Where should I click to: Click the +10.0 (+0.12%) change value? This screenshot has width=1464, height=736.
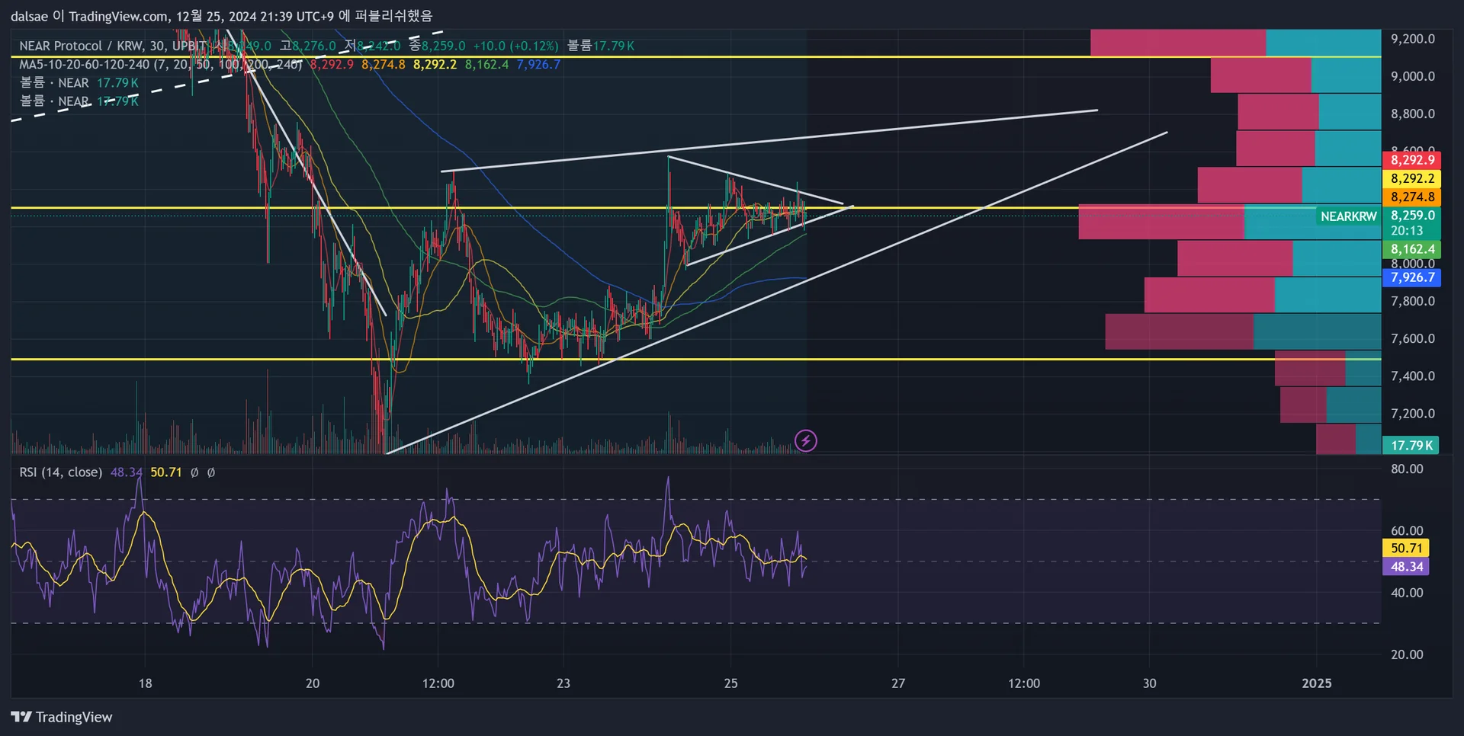pyautogui.click(x=515, y=46)
